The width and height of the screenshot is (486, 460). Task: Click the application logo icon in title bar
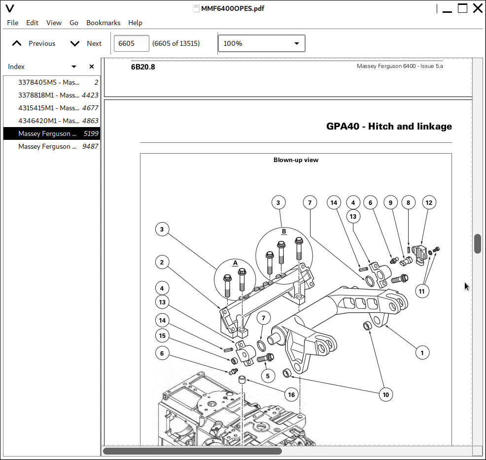click(9, 8)
